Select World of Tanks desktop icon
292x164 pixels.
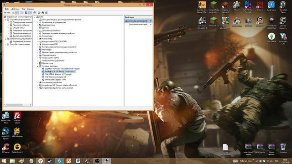click(283, 7)
